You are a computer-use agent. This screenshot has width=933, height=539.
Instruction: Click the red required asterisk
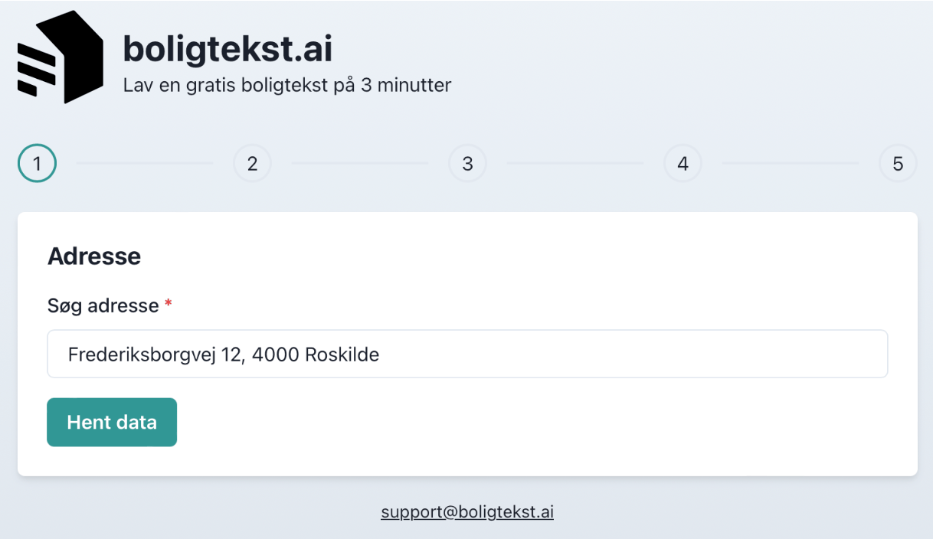pos(169,305)
